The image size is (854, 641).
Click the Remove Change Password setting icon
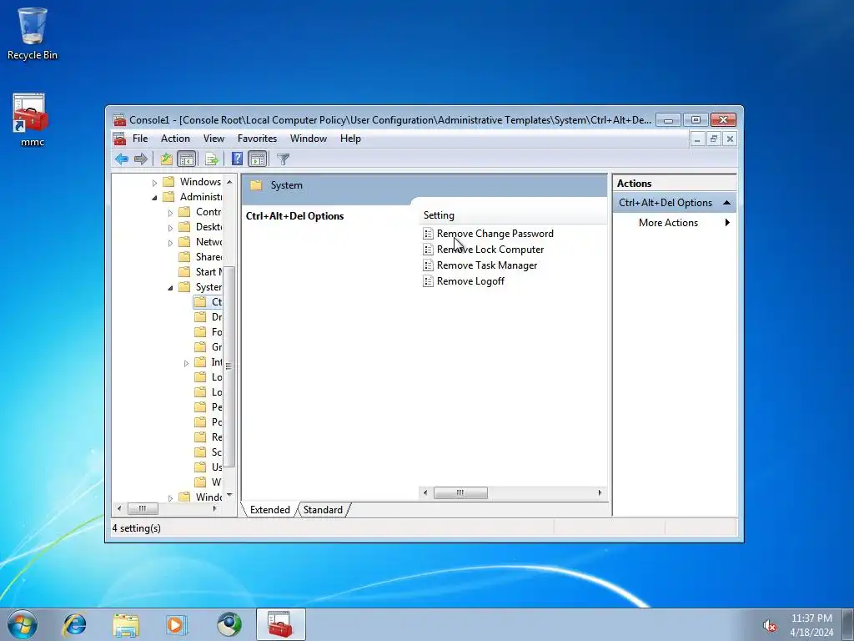(428, 234)
